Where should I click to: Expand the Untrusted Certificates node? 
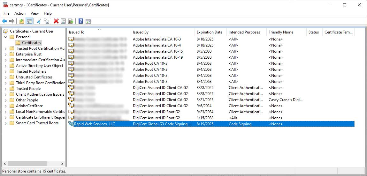click(6, 77)
